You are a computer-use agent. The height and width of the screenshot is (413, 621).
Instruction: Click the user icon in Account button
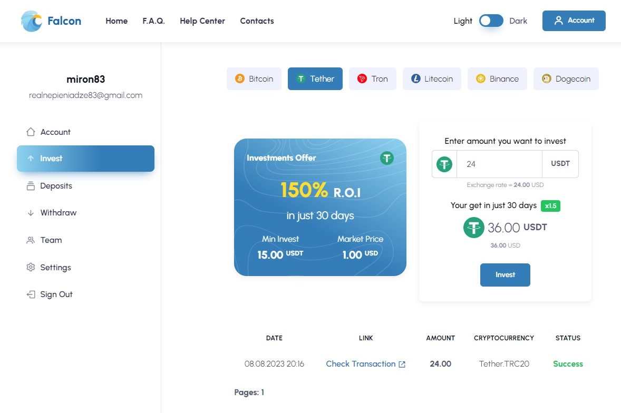pos(558,21)
